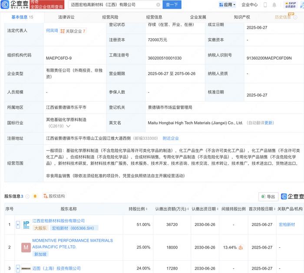Switch to 知识产权 tab

point(242,17)
